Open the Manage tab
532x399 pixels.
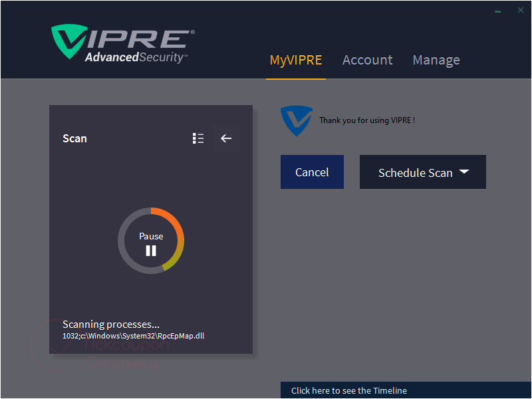coord(436,60)
